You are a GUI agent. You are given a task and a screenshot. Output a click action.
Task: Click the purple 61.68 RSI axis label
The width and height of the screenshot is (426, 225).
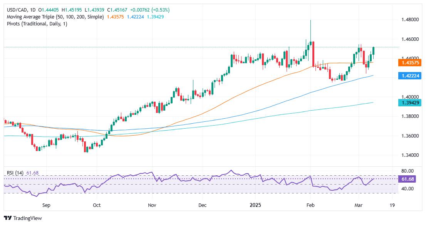407,179
